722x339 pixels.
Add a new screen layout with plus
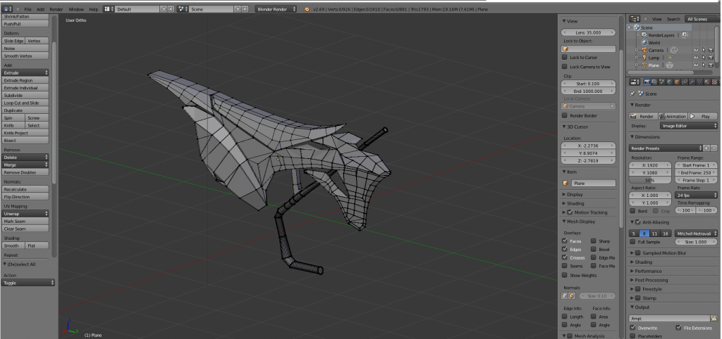pyautogui.click(x=164, y=9)
